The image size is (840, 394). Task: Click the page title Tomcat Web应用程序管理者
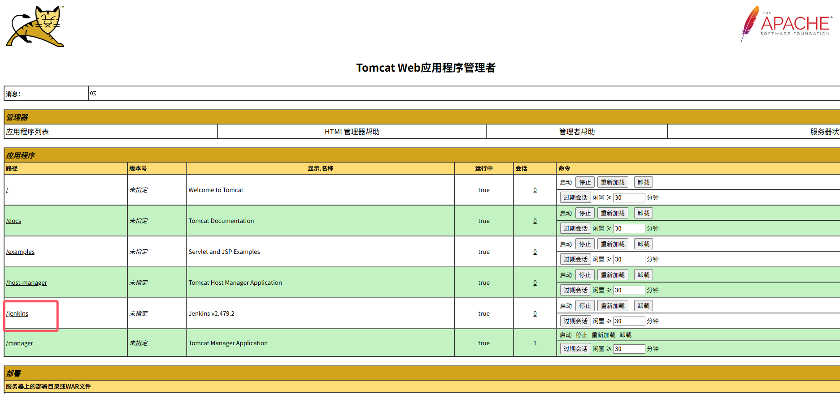click(426, 68)
